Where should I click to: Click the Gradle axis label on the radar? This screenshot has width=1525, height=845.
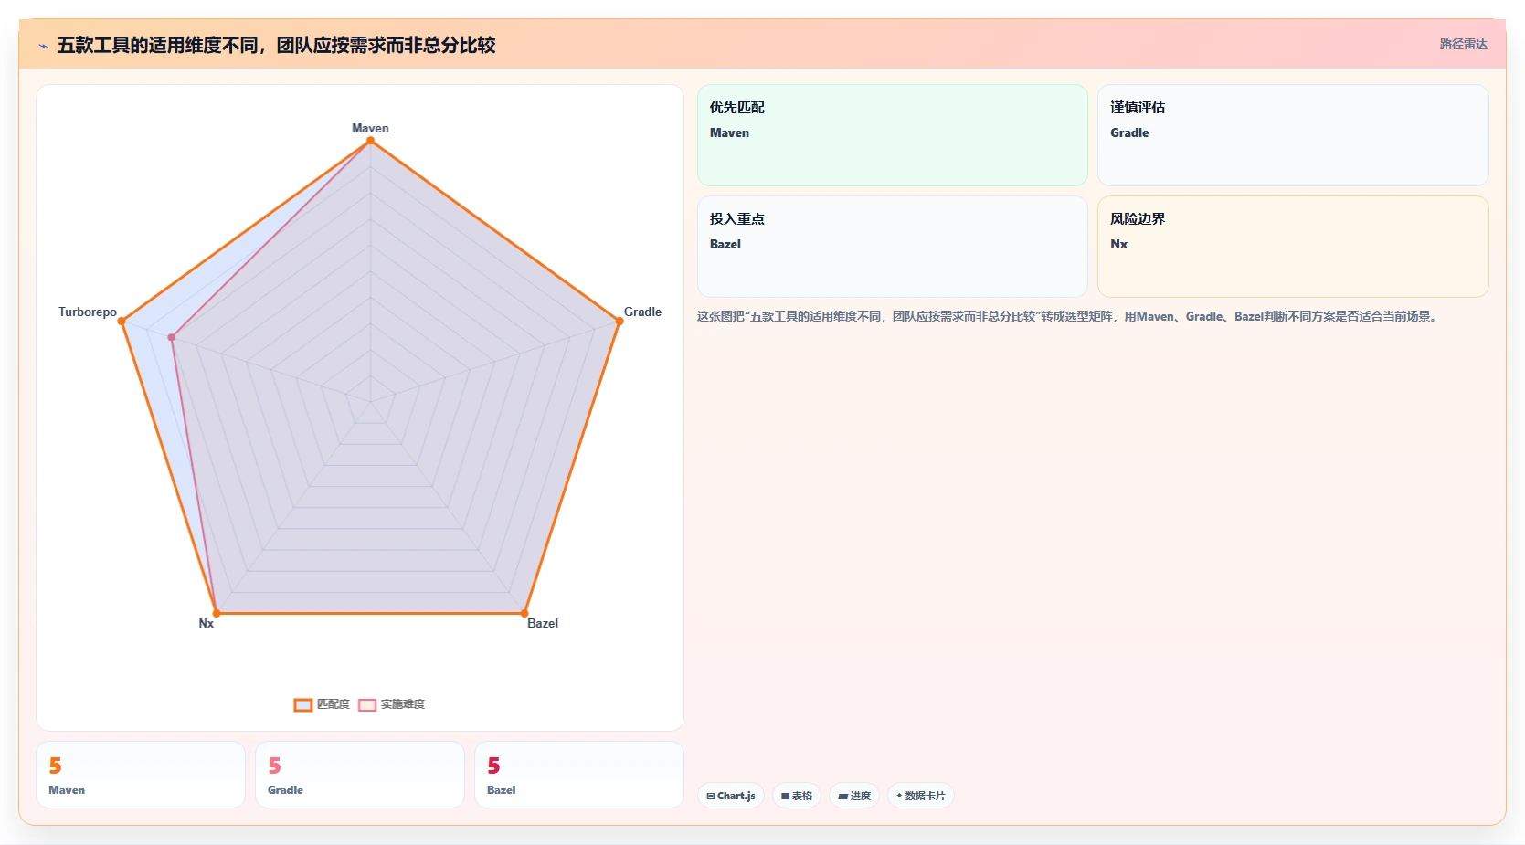[x=642, y=312]
